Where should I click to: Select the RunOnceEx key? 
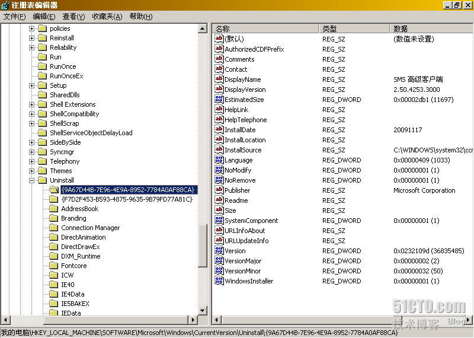click(x=66, y=76)
